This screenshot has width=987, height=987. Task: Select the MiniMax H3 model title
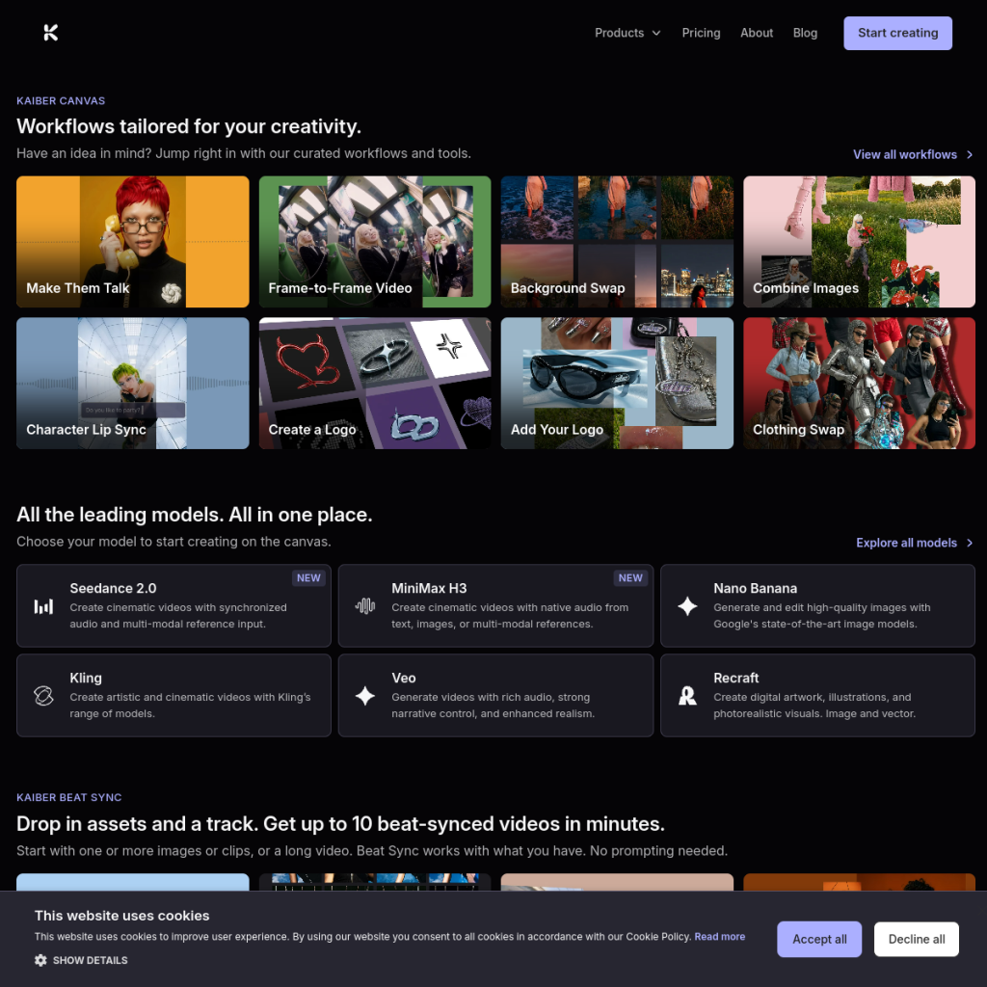coord(429,589)
